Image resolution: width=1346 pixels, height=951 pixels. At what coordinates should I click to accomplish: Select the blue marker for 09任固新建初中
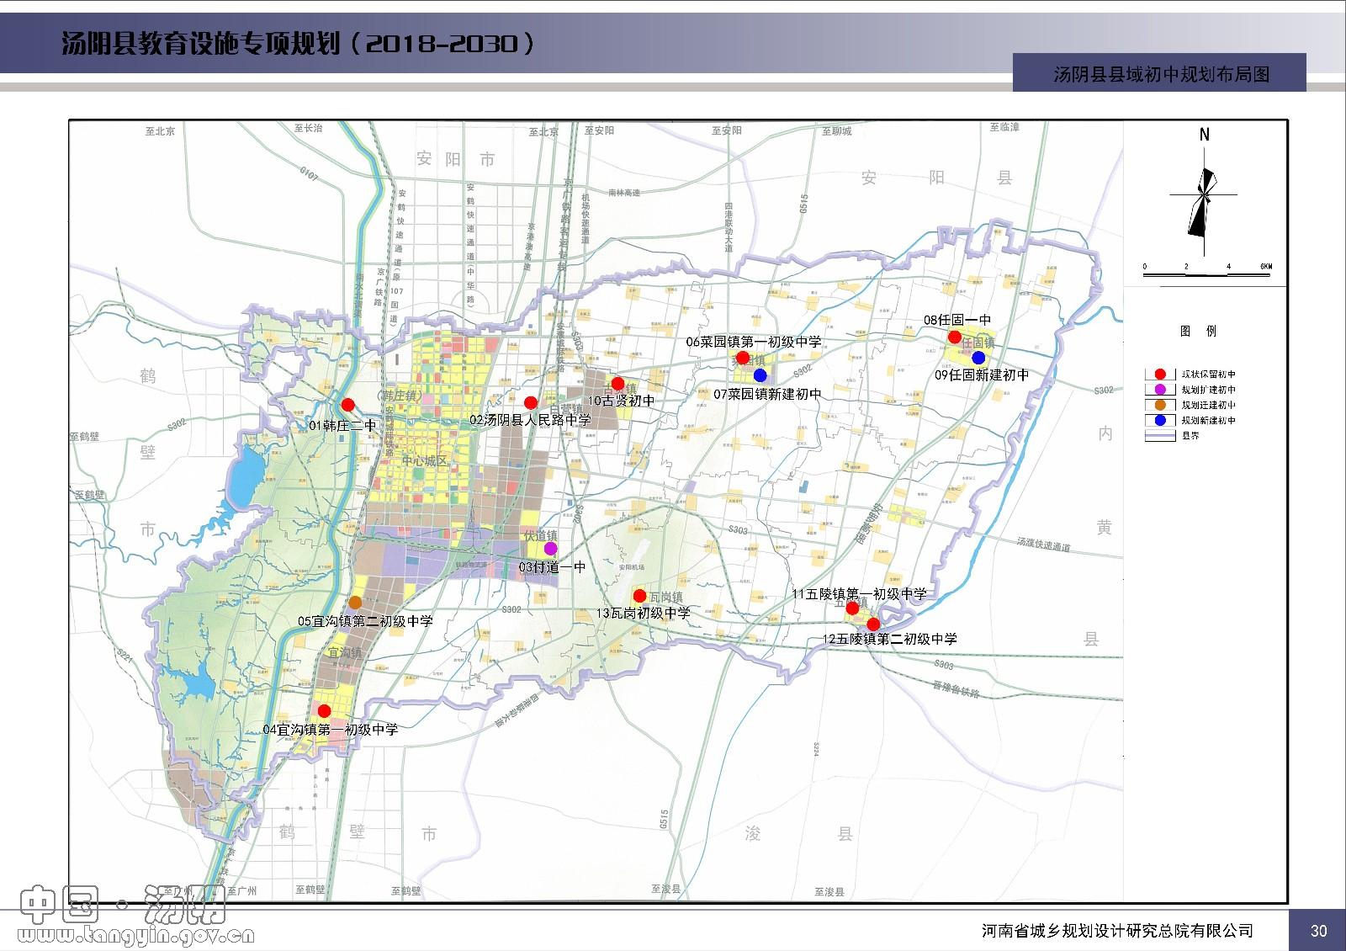pos(978,358)
